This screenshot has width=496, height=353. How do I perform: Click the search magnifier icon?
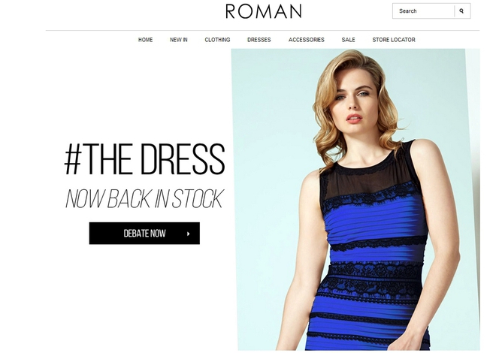462,11
